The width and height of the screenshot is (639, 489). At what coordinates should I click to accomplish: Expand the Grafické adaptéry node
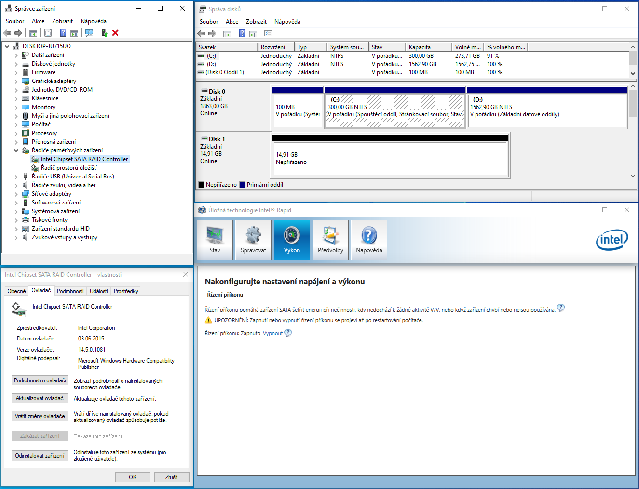[x=16, y=81]
